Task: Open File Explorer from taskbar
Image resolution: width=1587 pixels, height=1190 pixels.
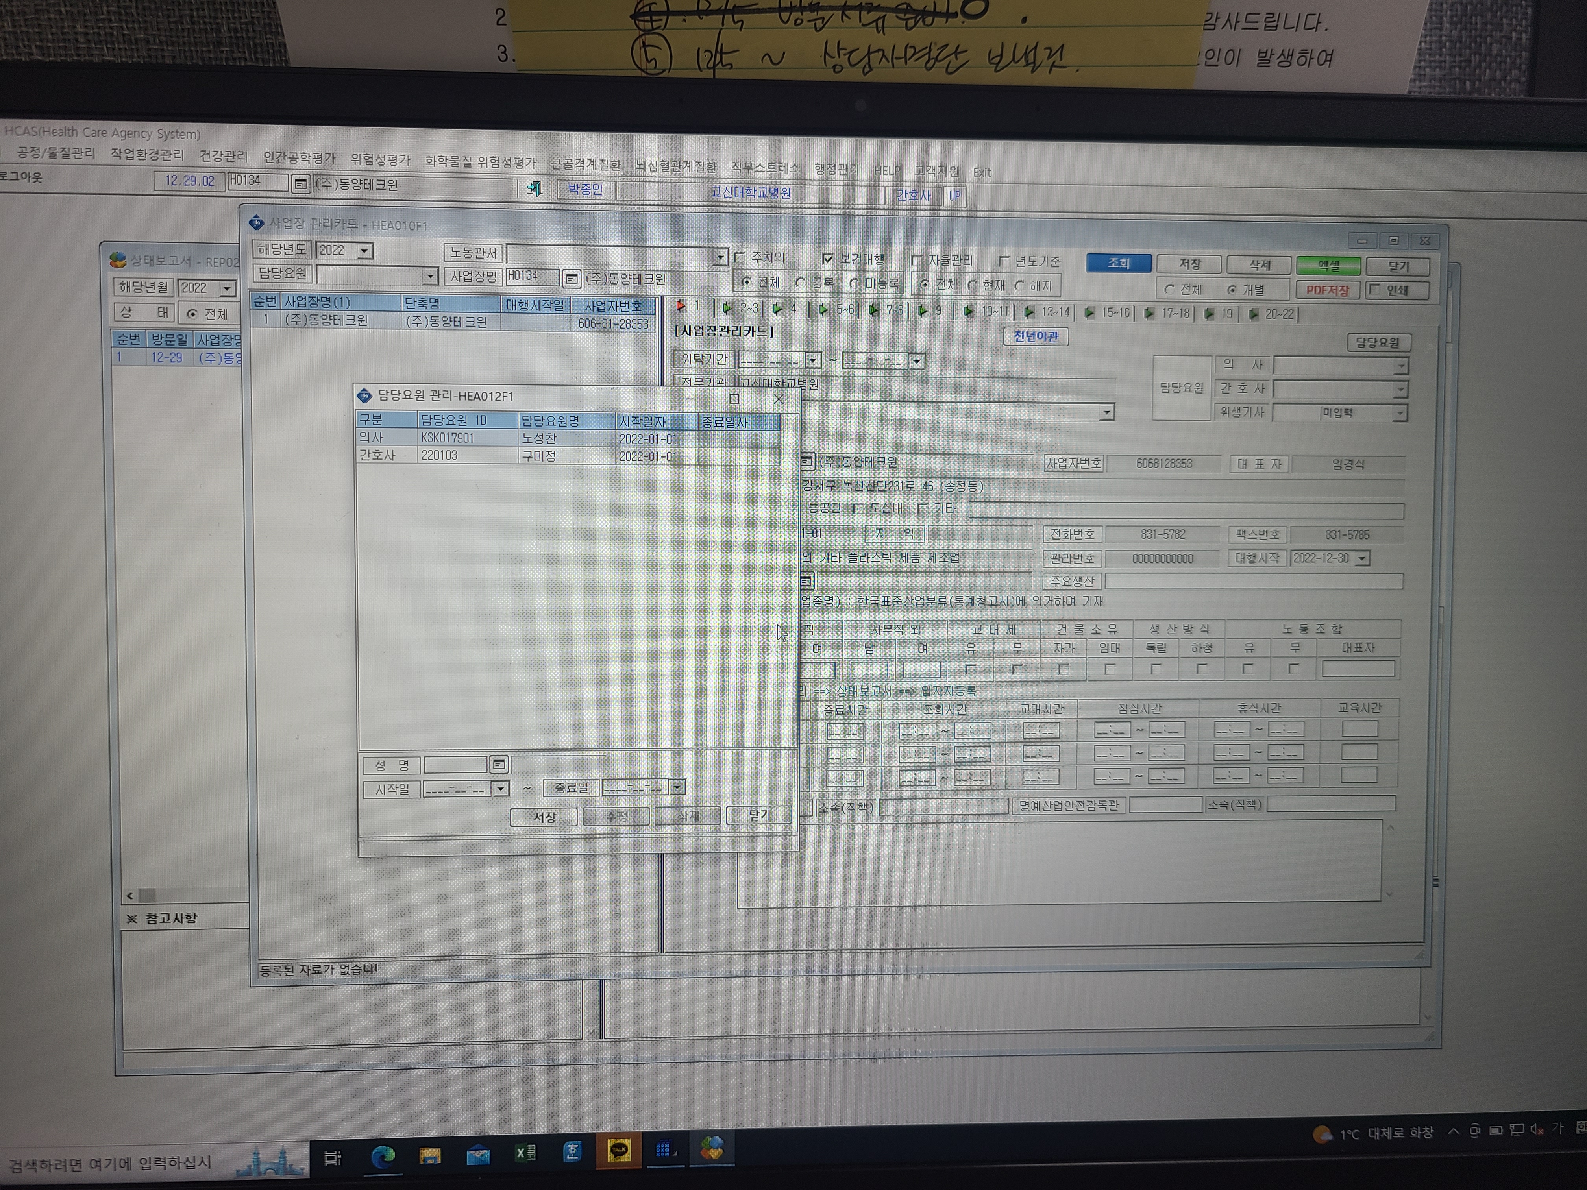Action: click(430, 1155)
